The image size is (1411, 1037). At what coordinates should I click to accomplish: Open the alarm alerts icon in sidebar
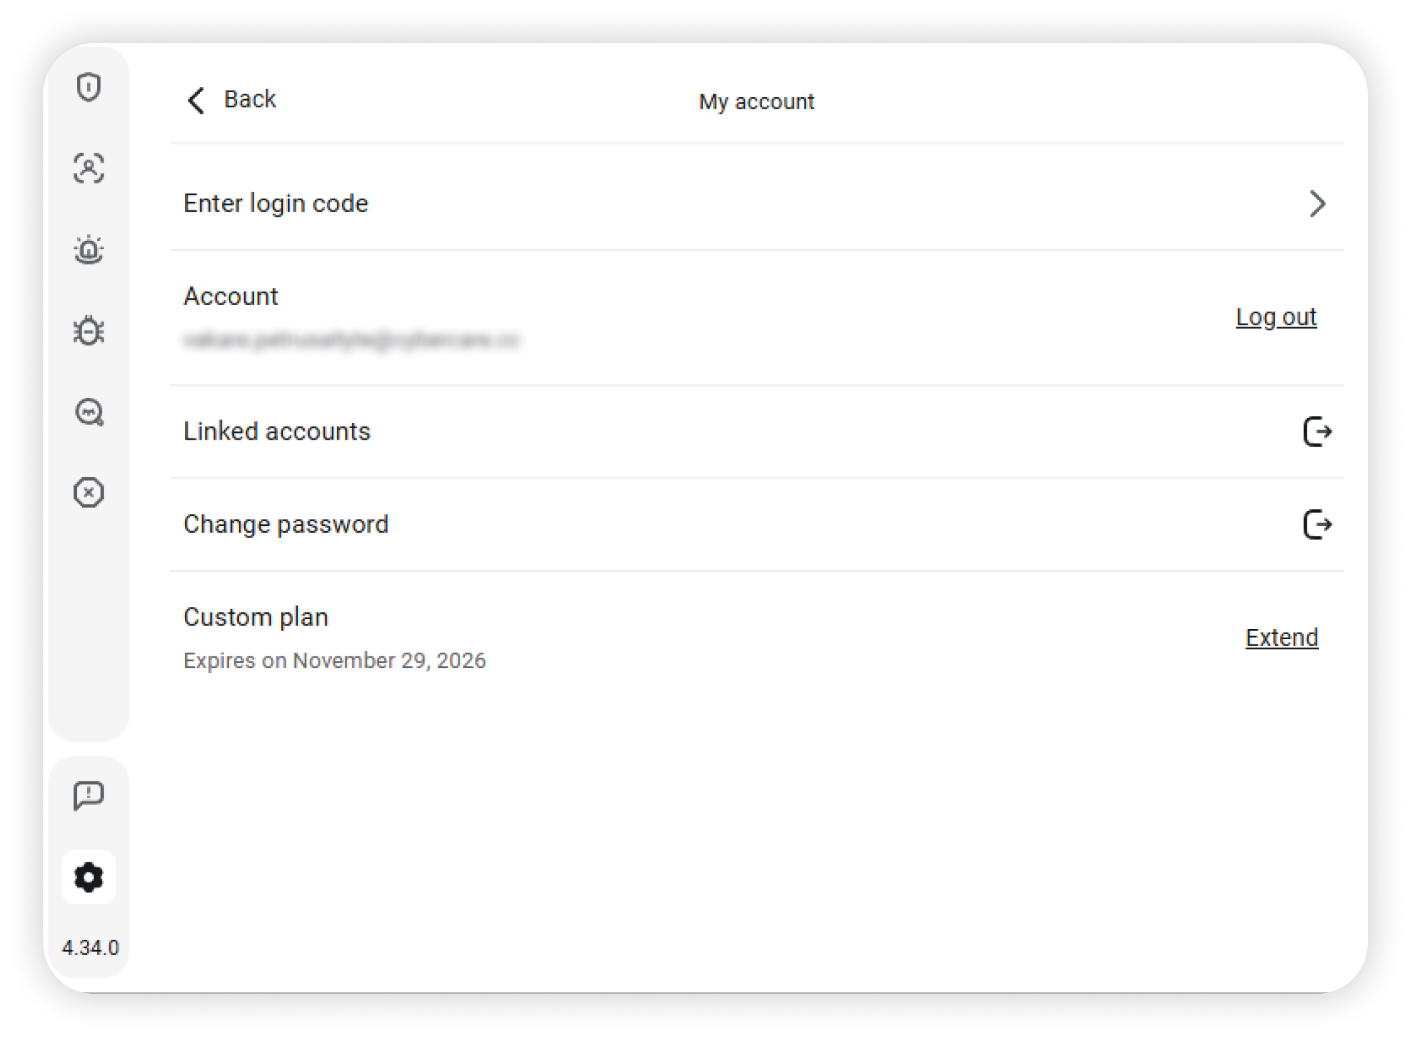tap(88, 250)
